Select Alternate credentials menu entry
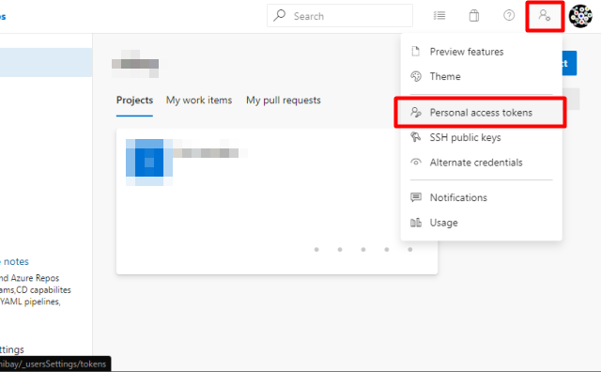The width and height of the screenshot is (601, 372). 481,163
